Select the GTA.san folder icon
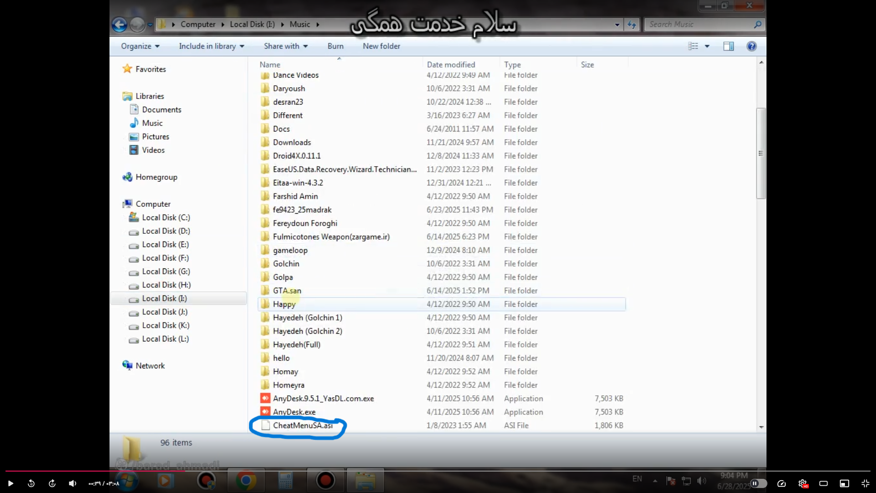 point(265,290)
